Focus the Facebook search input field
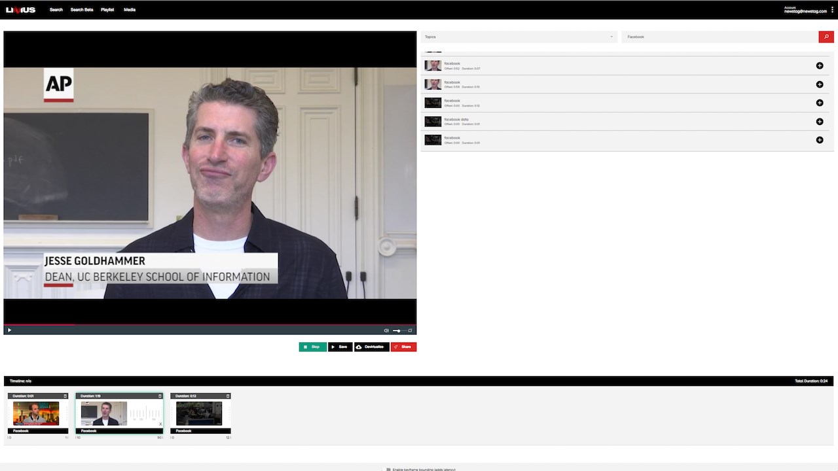This screenshot has height=471, width=838. tap(720, 37)
